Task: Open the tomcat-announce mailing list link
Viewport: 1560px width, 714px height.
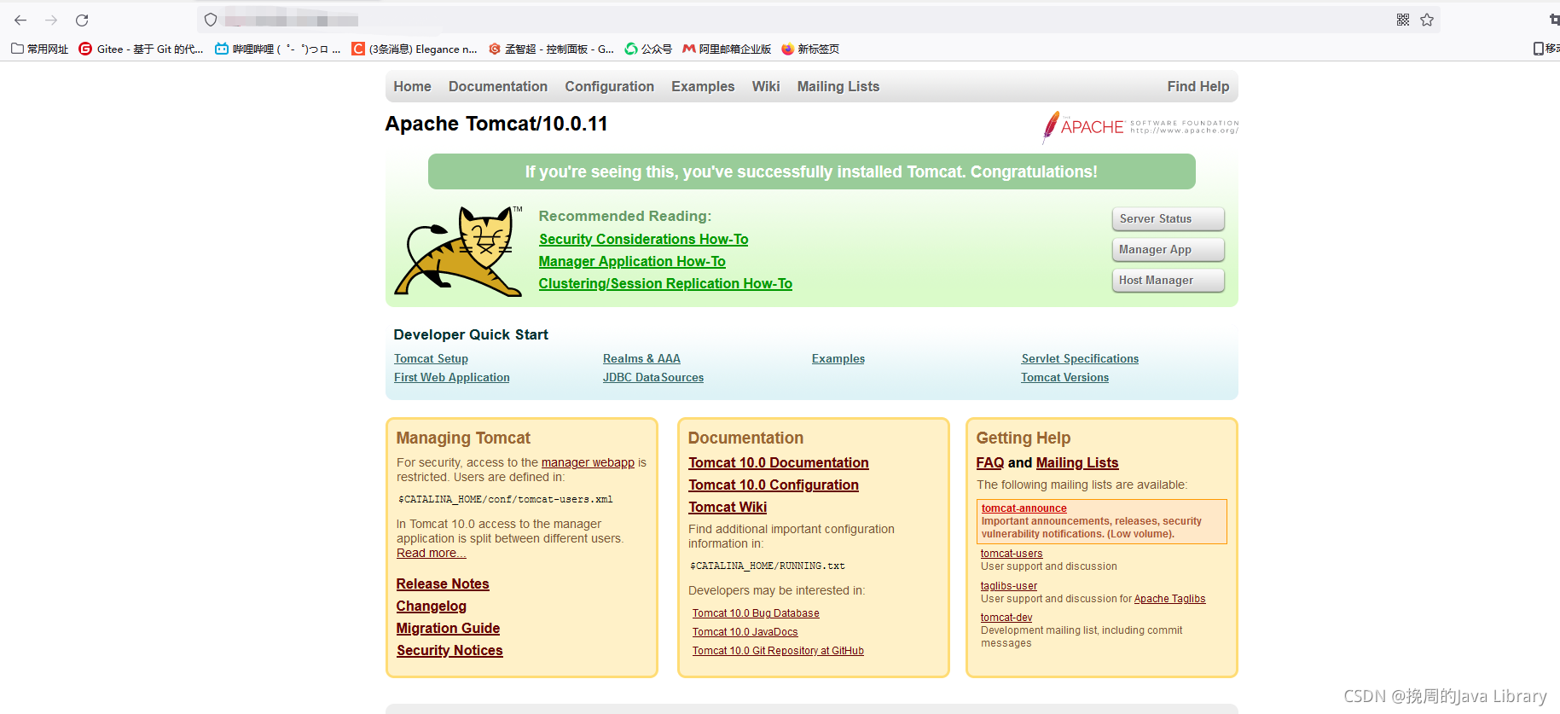Action: click(1024, 508)
